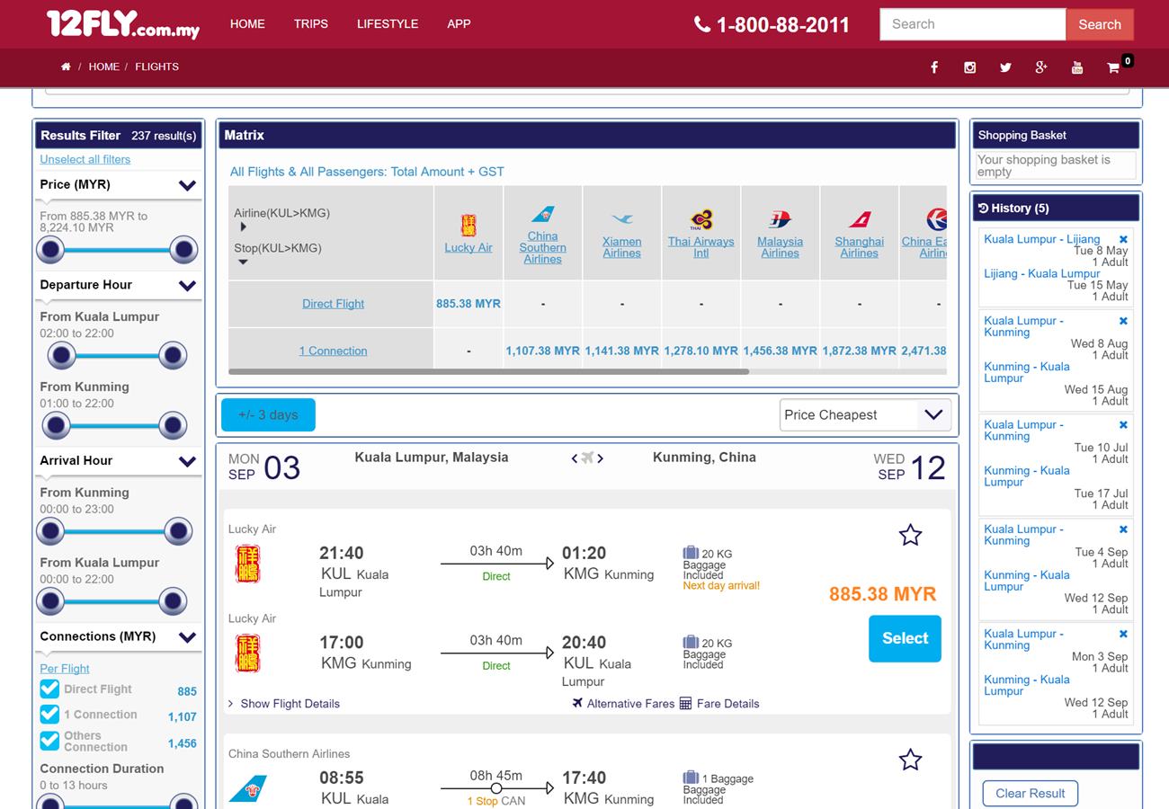Open the TRIPS menu
This screenshot has width=1169, height=809.
[310, 24]
